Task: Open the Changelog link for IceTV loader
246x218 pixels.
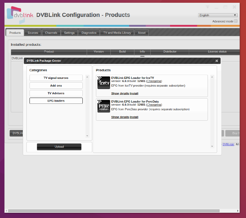Action: tap(154, 81)
